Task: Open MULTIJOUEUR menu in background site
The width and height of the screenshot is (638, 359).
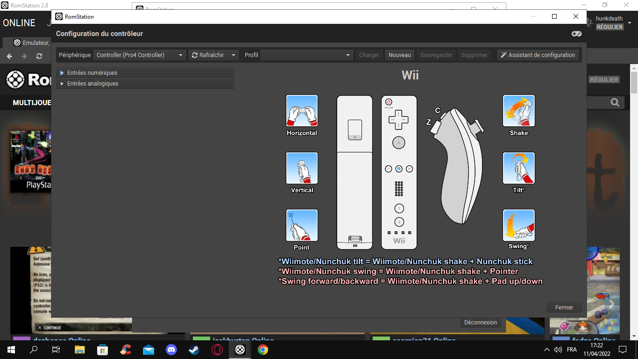Action: coord(32,103)
